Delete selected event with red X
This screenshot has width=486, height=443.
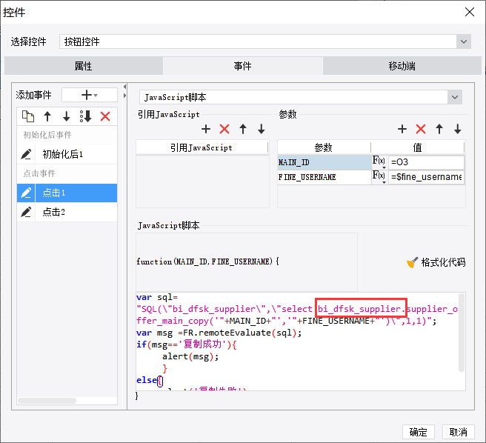point(105,116)
